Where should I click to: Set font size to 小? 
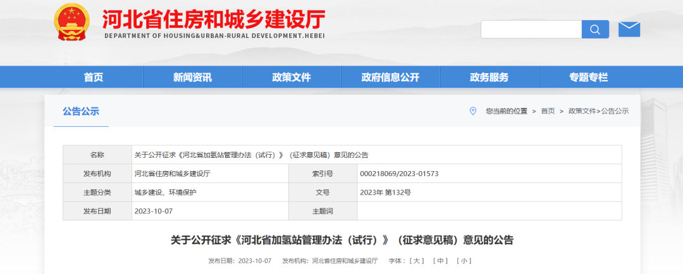[464, 261]
